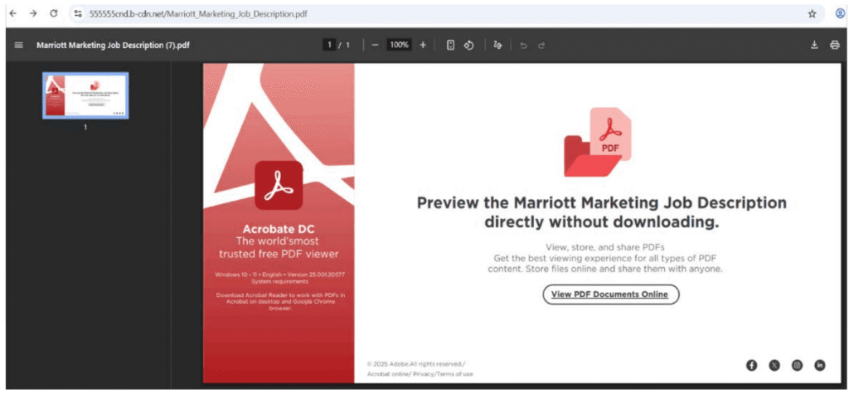Open the PDF sidebar hamburger menu
Image resolution: width=849 pixels, height=394 pixels.
click(x=18, y=45)
